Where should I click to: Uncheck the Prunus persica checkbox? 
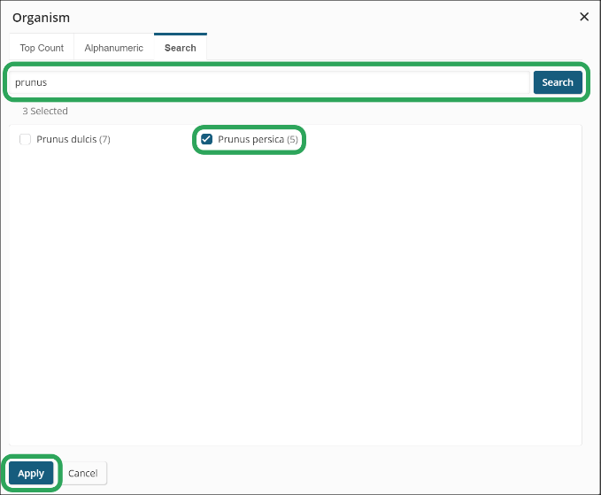pos(206,139)
